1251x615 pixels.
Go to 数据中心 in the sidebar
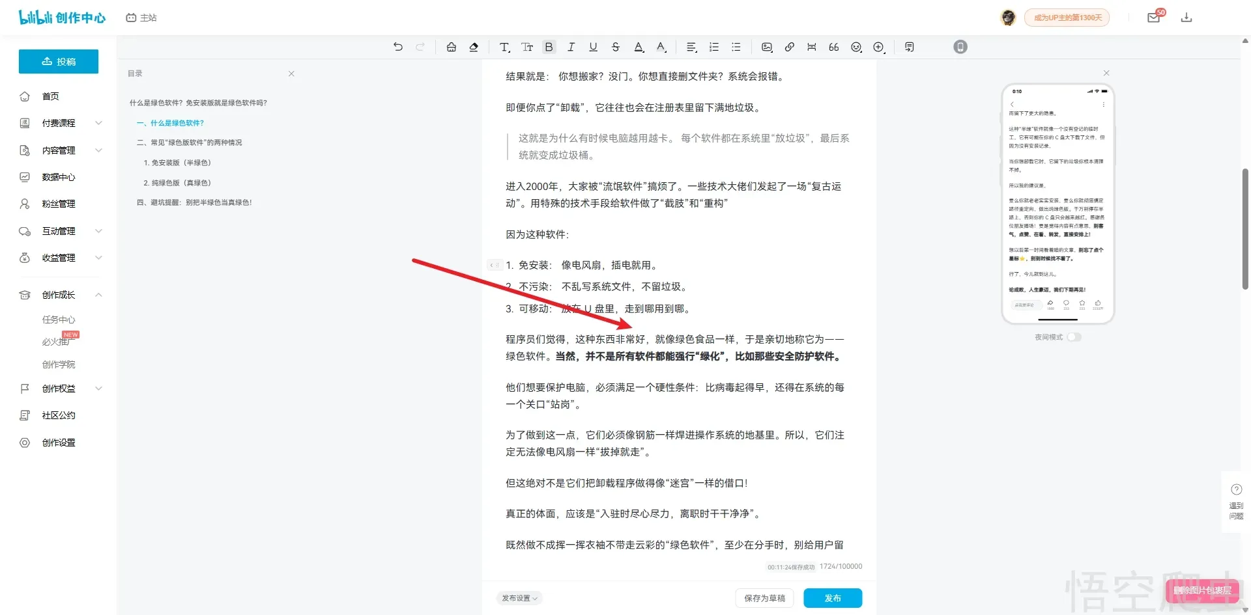click(59, 177)
